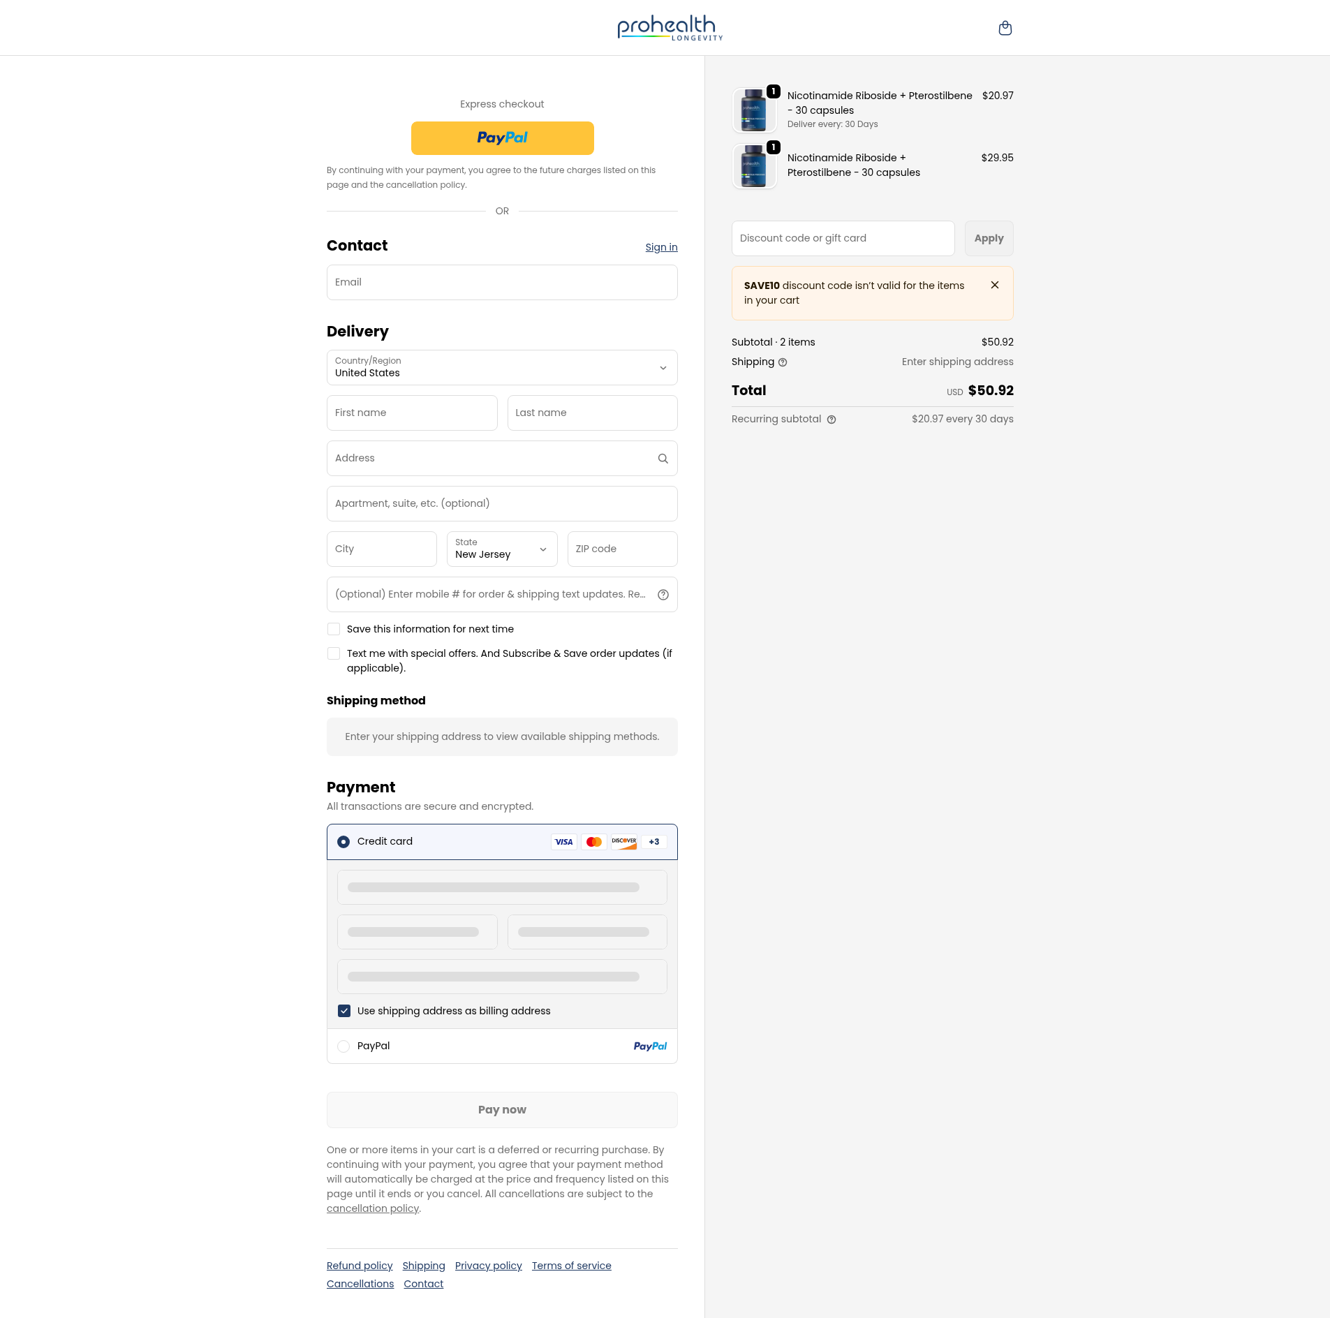The width and height of the screenshot is (1330, 1318).
Task: Enable text me with special offers
Action: [x=334, y=654]
